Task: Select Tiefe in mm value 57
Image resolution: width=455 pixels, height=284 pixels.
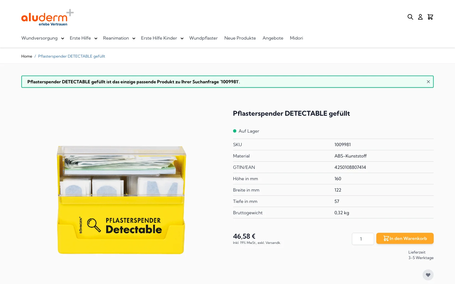Action: click(337, 201)
